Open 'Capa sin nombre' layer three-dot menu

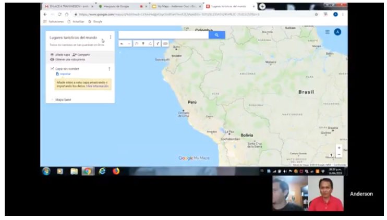pyautogui.click(x=109, y=69)
